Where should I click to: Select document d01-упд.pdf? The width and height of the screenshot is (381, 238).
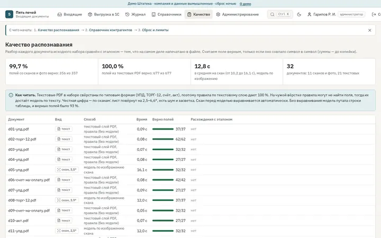tap(19, 129)
